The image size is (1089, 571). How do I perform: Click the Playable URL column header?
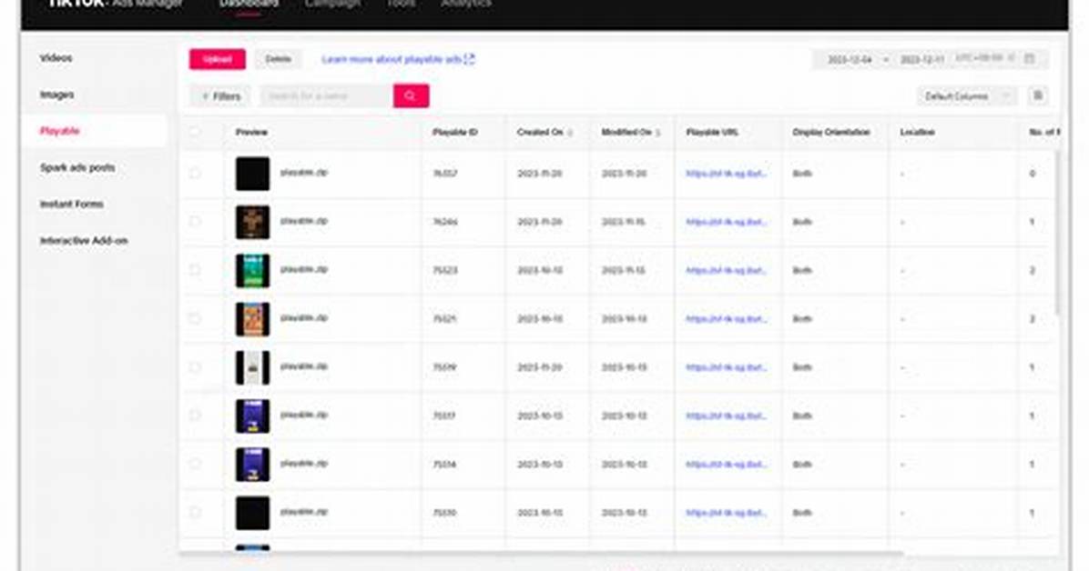(x=712, y=132)
